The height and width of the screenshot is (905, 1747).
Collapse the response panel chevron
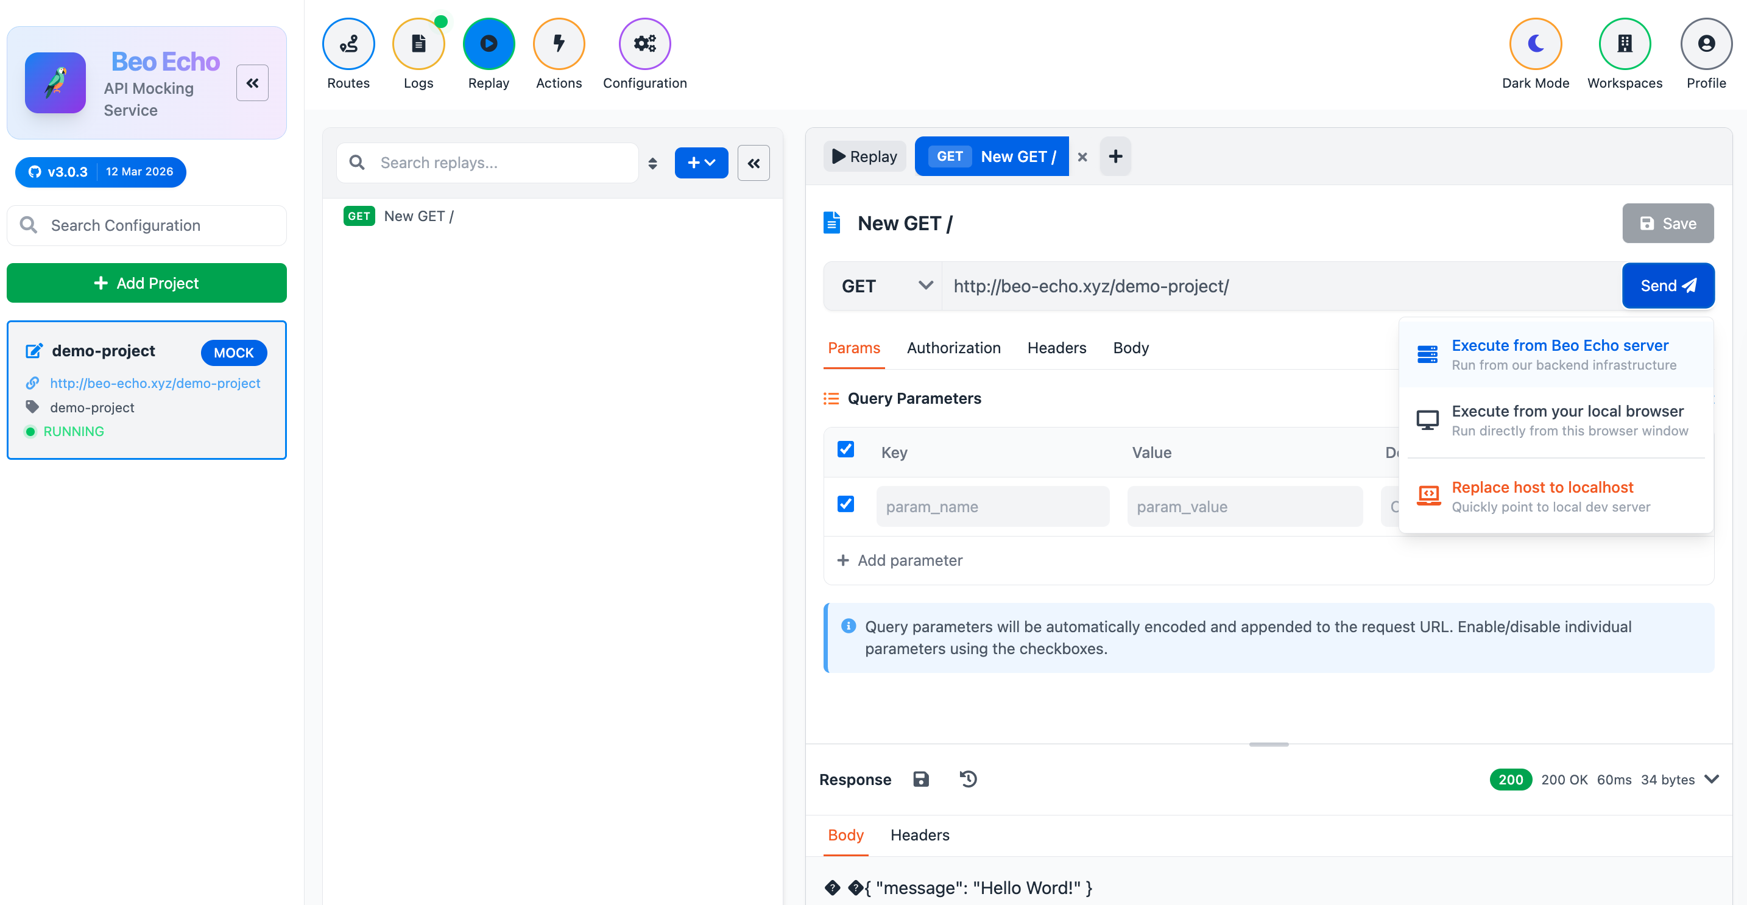[x=1711, y=779]
